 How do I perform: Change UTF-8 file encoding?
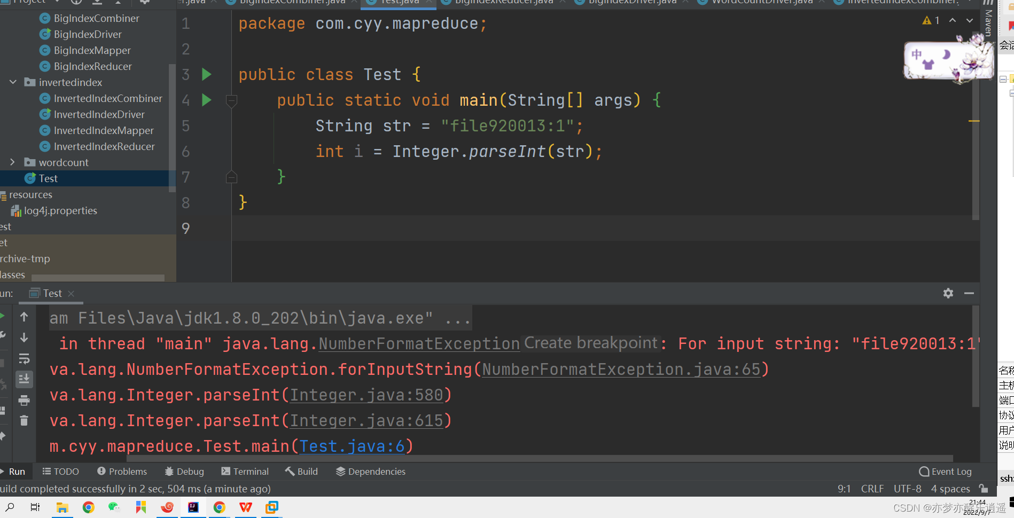908,489
